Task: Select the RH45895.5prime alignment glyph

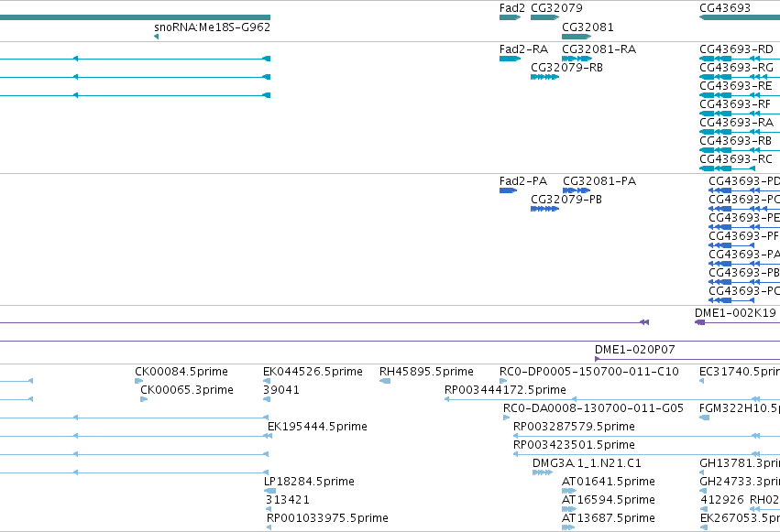Action: tap(385, 381)
